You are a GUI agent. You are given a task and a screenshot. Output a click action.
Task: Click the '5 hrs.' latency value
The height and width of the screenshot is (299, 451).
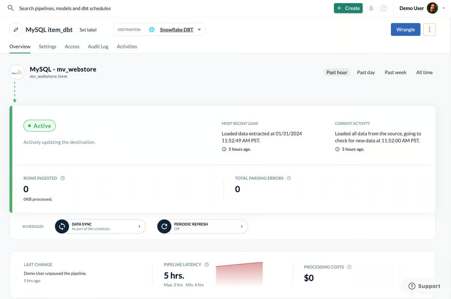(x=174, y=276)
